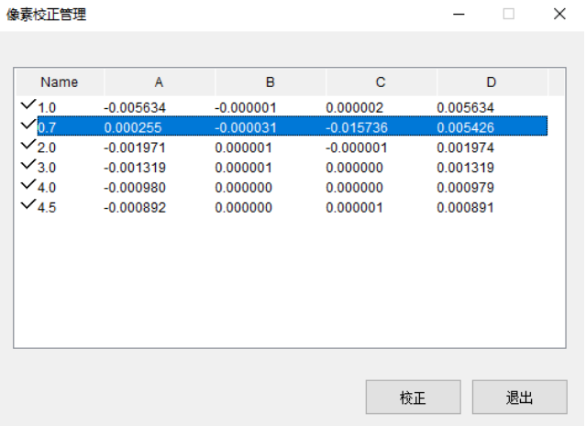This screenshot has height=426, width=586.
Task: Select row with D value 0.001974
Action: (465, 147)
